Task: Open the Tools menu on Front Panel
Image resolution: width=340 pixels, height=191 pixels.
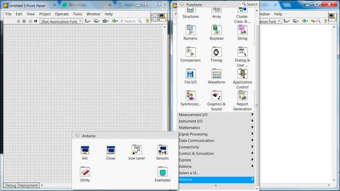Action: (77, 14)
